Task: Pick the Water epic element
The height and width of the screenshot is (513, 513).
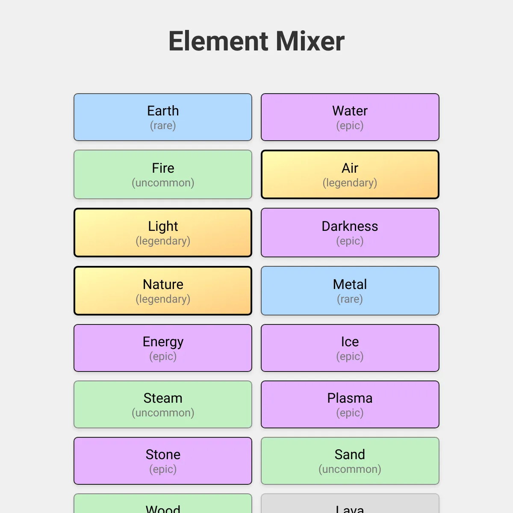Action: point(350,117)
